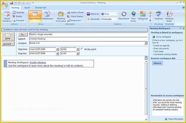
Task: Open Scheduling view
Action: coord(47,15)
